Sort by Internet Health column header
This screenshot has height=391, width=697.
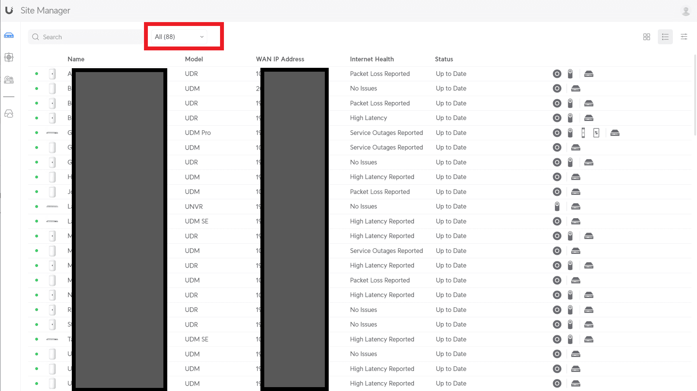(372, 59)
